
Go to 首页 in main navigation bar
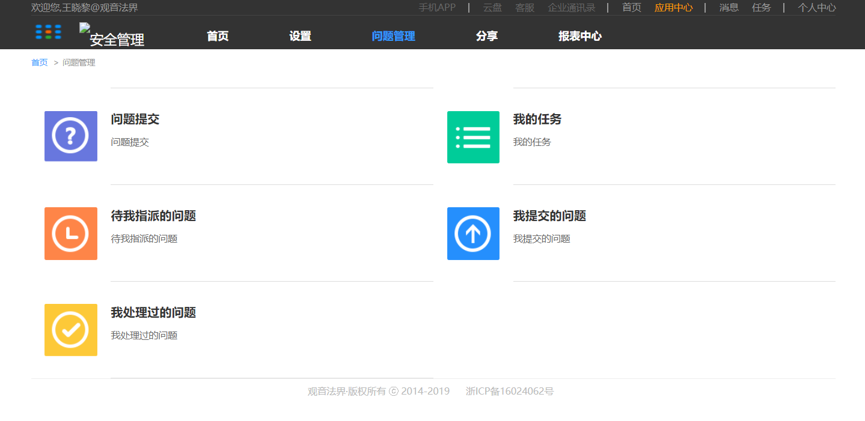[x=218, y=36]
